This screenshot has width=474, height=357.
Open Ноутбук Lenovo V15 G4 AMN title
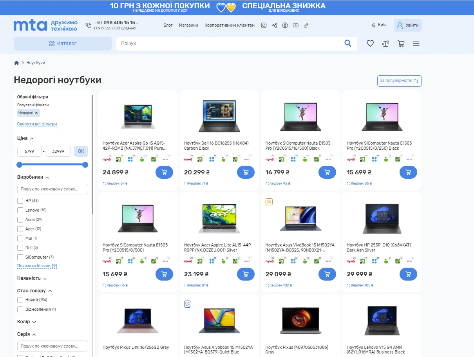tap(376, 350)
